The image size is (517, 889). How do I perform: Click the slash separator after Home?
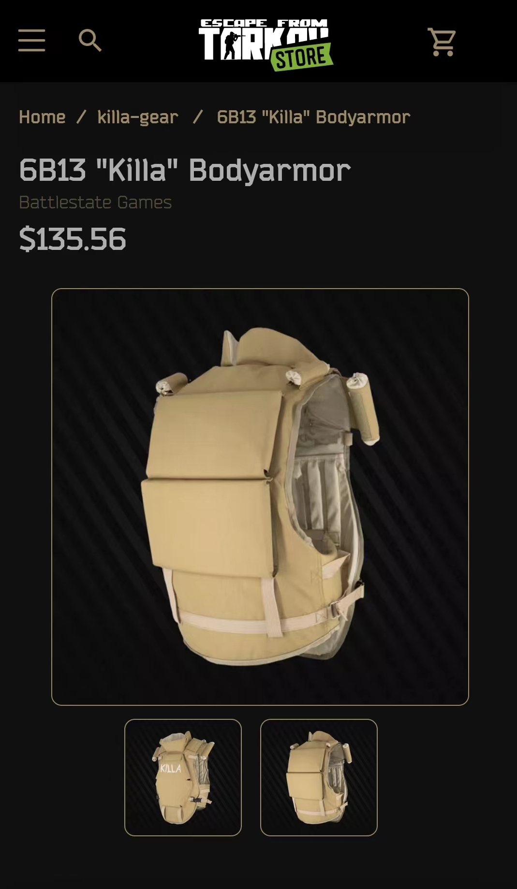pos(81,117)
